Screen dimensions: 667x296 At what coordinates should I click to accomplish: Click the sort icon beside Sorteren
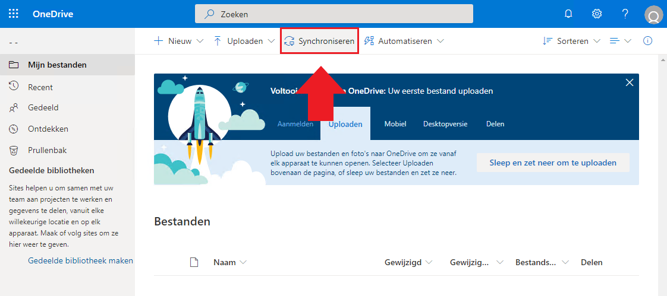(546, 41)
